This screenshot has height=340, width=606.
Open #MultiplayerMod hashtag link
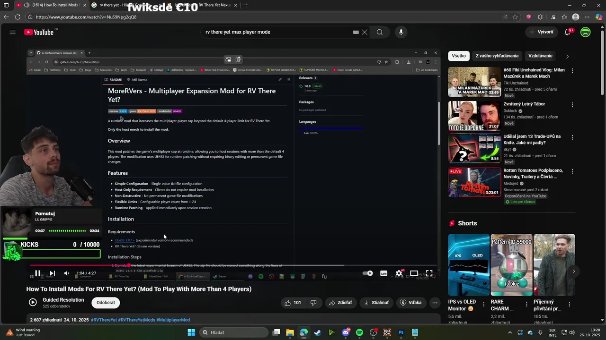coord(173,320)
